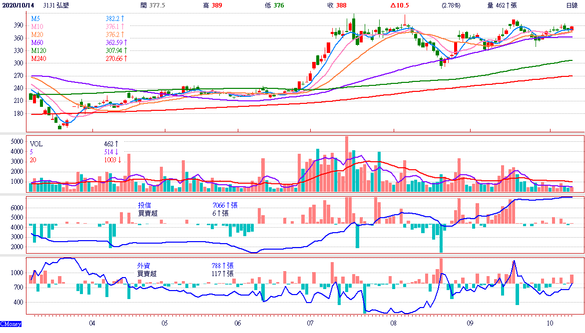Click the 04 month marker on the time axis

(x=92, y=323)
